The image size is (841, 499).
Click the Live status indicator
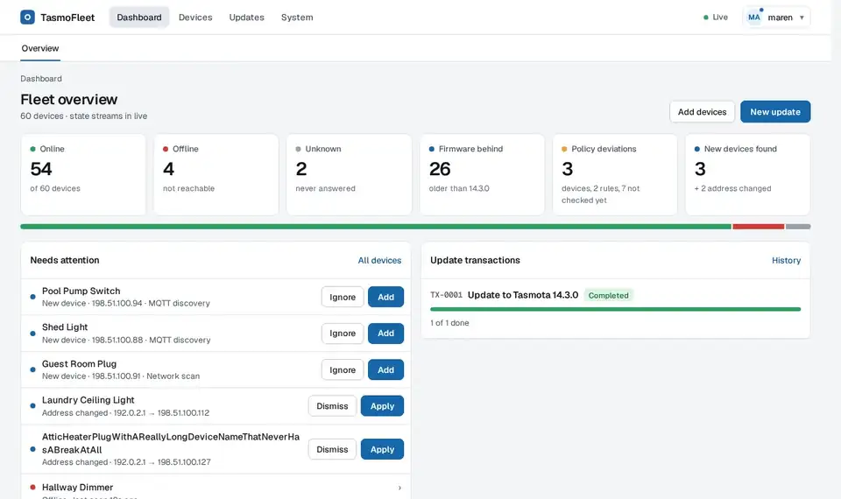[716, 18]
